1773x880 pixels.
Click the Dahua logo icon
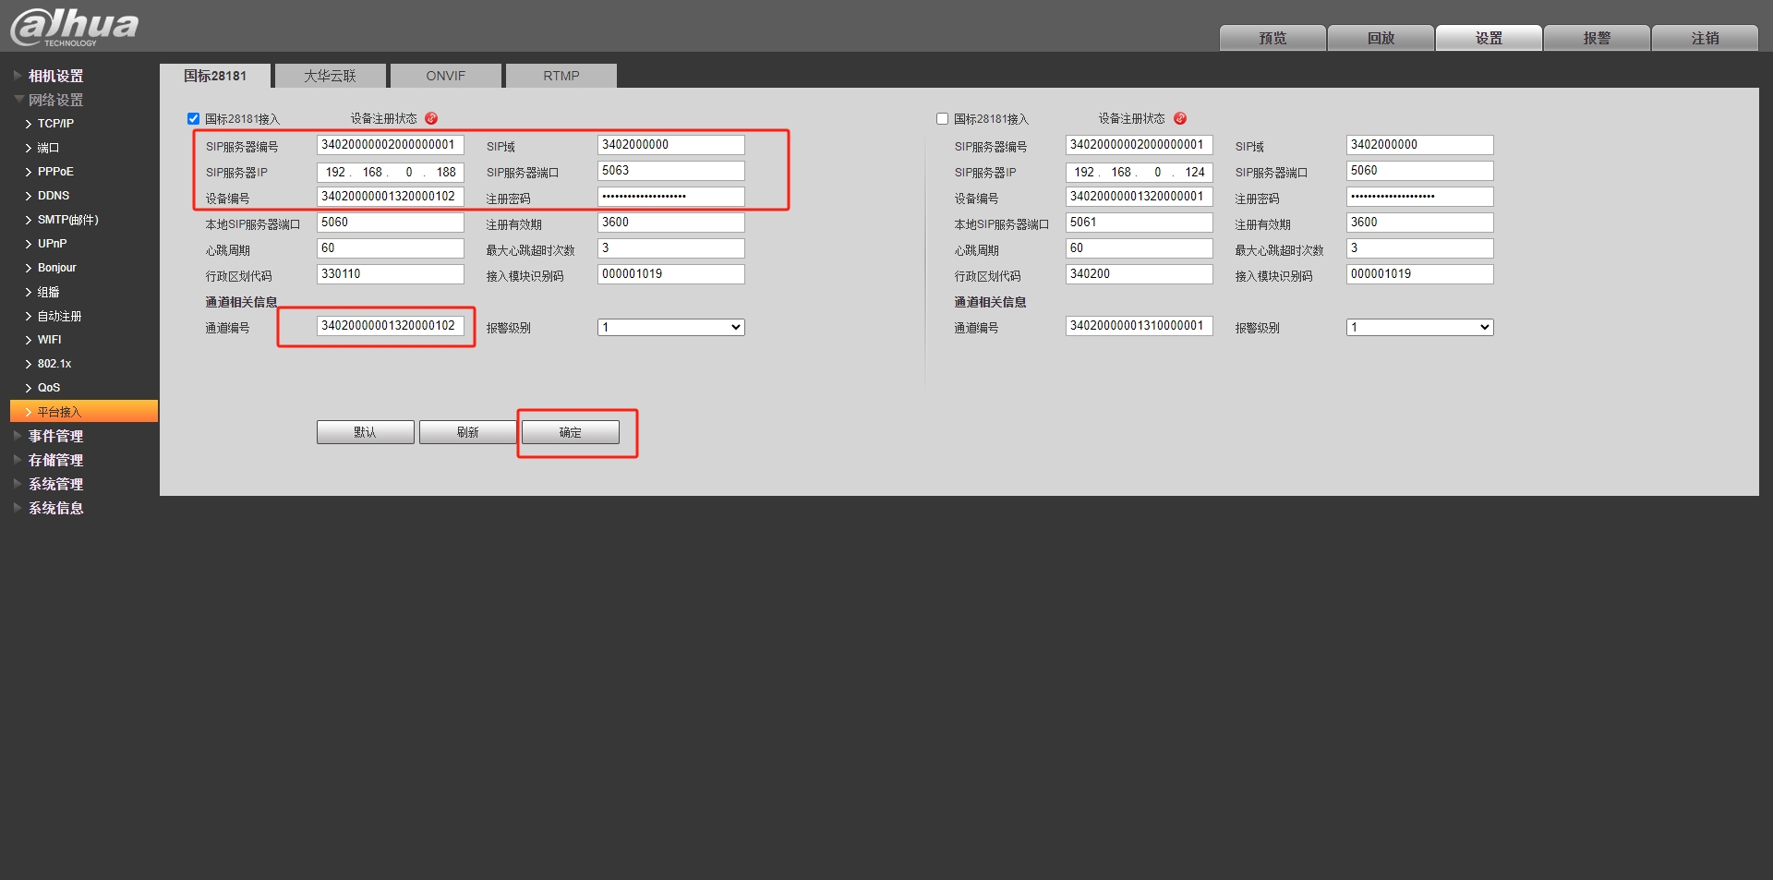(74, 26)
